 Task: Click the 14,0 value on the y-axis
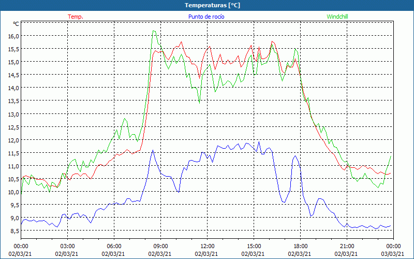13,88
